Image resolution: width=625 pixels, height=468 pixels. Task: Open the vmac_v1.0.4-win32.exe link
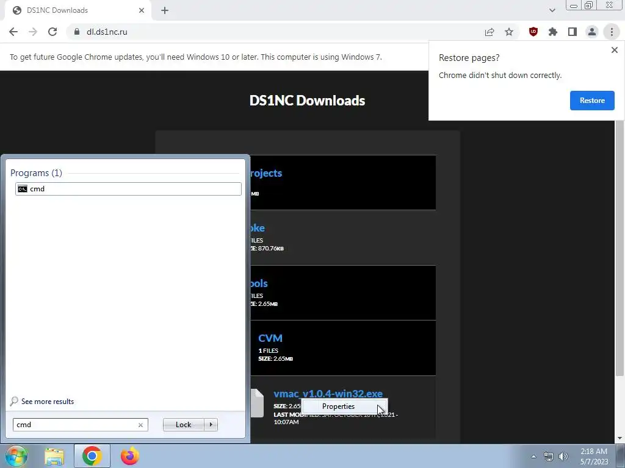click(328, 394)
